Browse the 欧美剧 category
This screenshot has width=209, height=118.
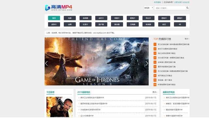tap(148, 25)
